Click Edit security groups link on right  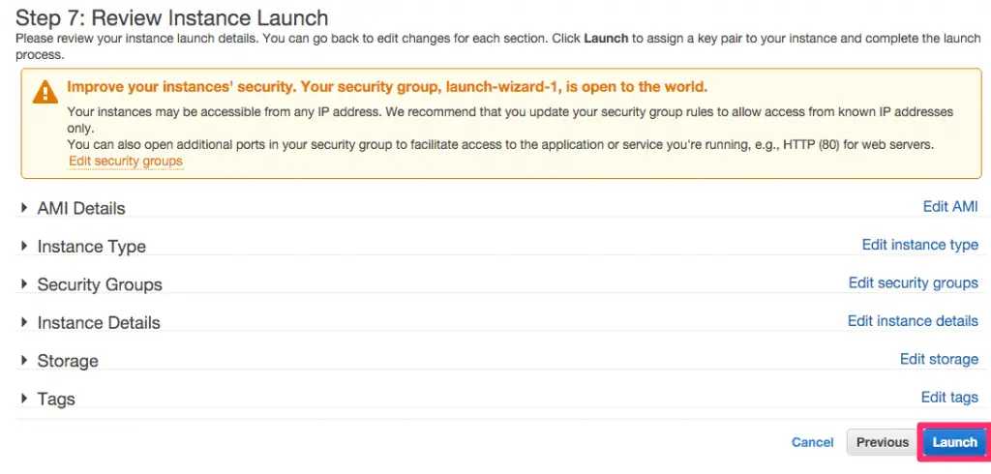914,282
